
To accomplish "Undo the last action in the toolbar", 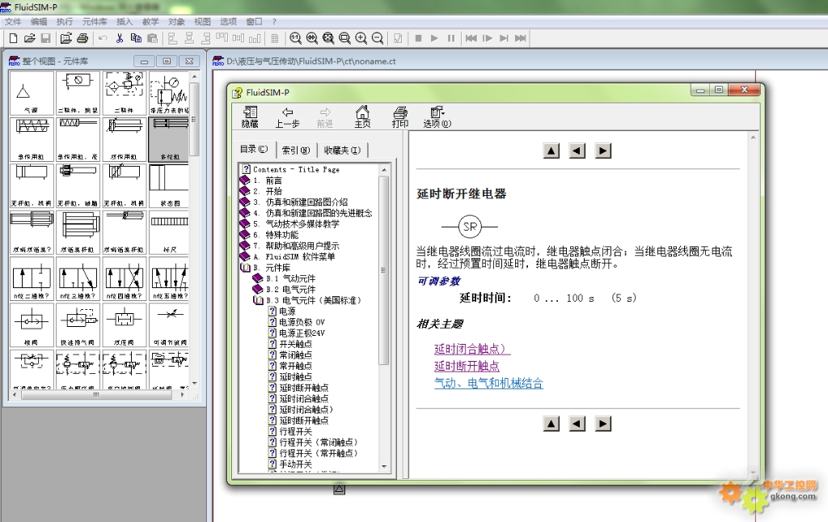I will pos(103,38).
